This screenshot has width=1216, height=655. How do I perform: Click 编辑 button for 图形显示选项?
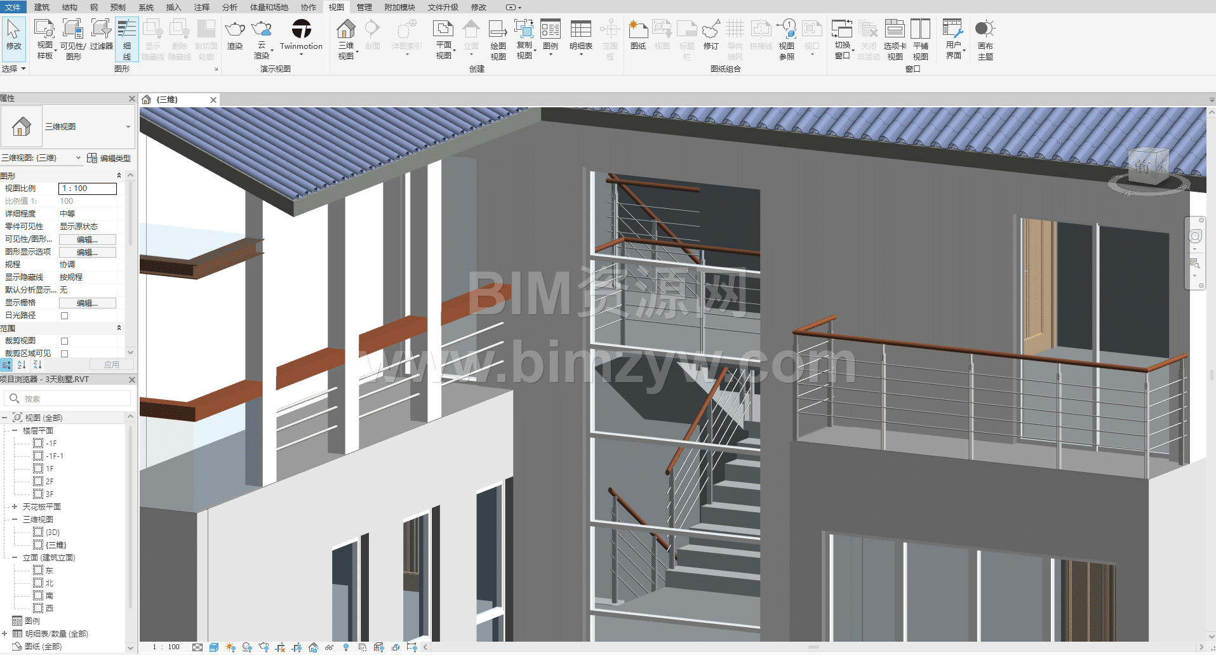pos(87,252)
